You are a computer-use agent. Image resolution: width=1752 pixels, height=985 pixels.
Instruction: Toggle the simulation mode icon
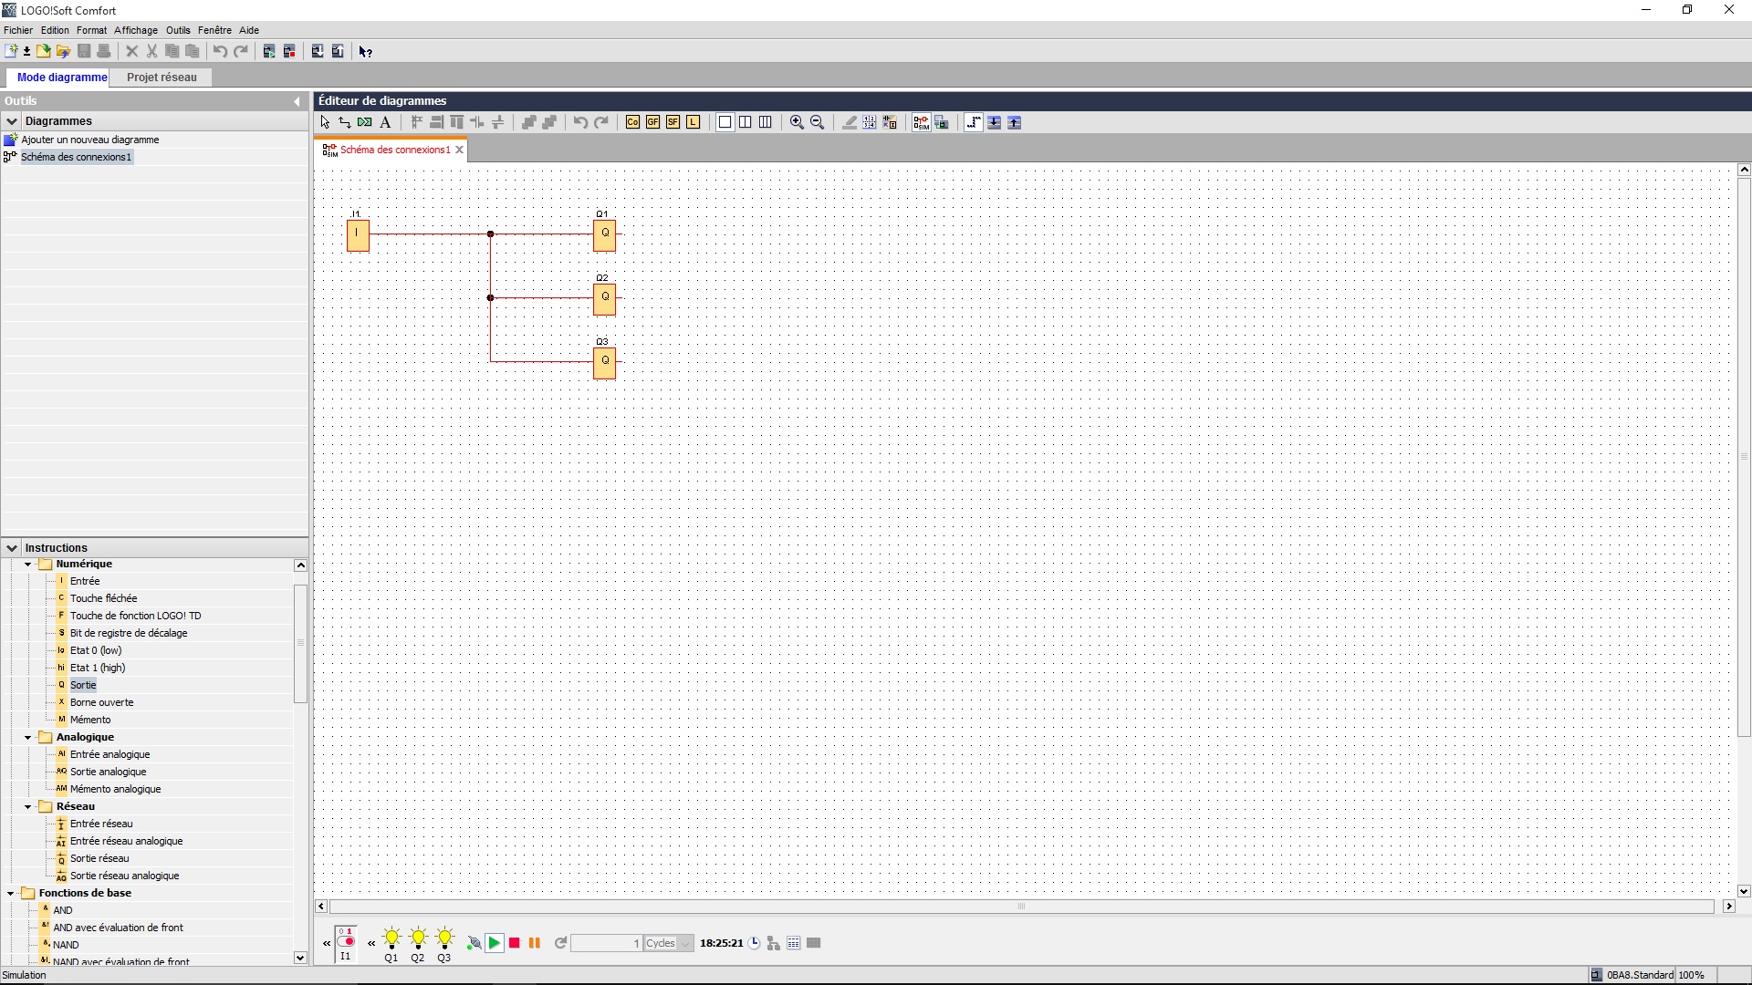point(921,122)
